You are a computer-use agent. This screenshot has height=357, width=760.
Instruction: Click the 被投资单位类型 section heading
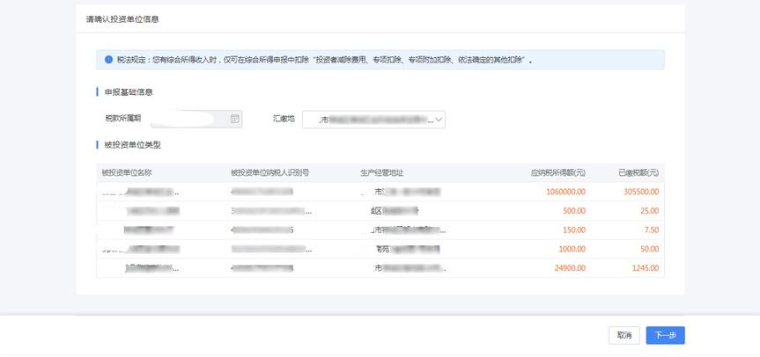click(132, 144)
